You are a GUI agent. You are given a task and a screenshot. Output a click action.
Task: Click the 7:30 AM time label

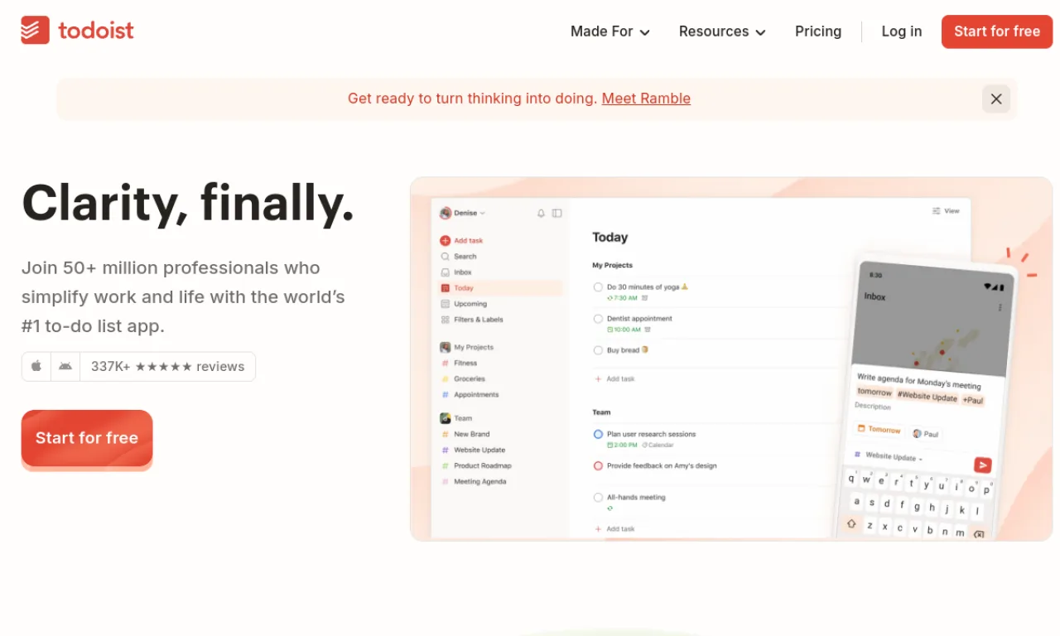pos(625,297)
